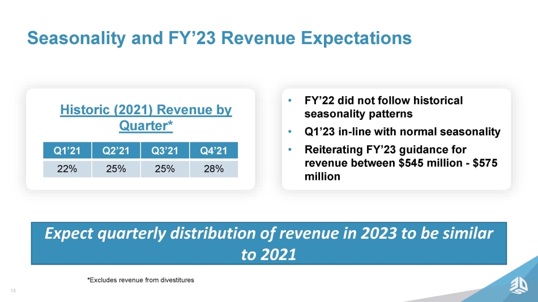The height and width of the screenshot is (302, 538).
Task: Select the Q3'21 table header cell
Action: pyautogui.click(x=165, y=150)
